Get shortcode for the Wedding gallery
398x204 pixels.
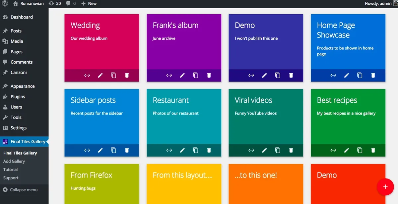87,75
